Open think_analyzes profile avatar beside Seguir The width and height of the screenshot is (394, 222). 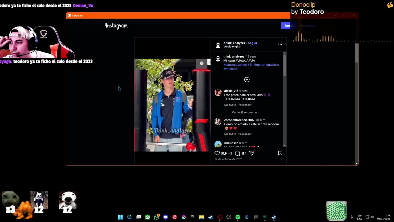[x=218, y=45]
